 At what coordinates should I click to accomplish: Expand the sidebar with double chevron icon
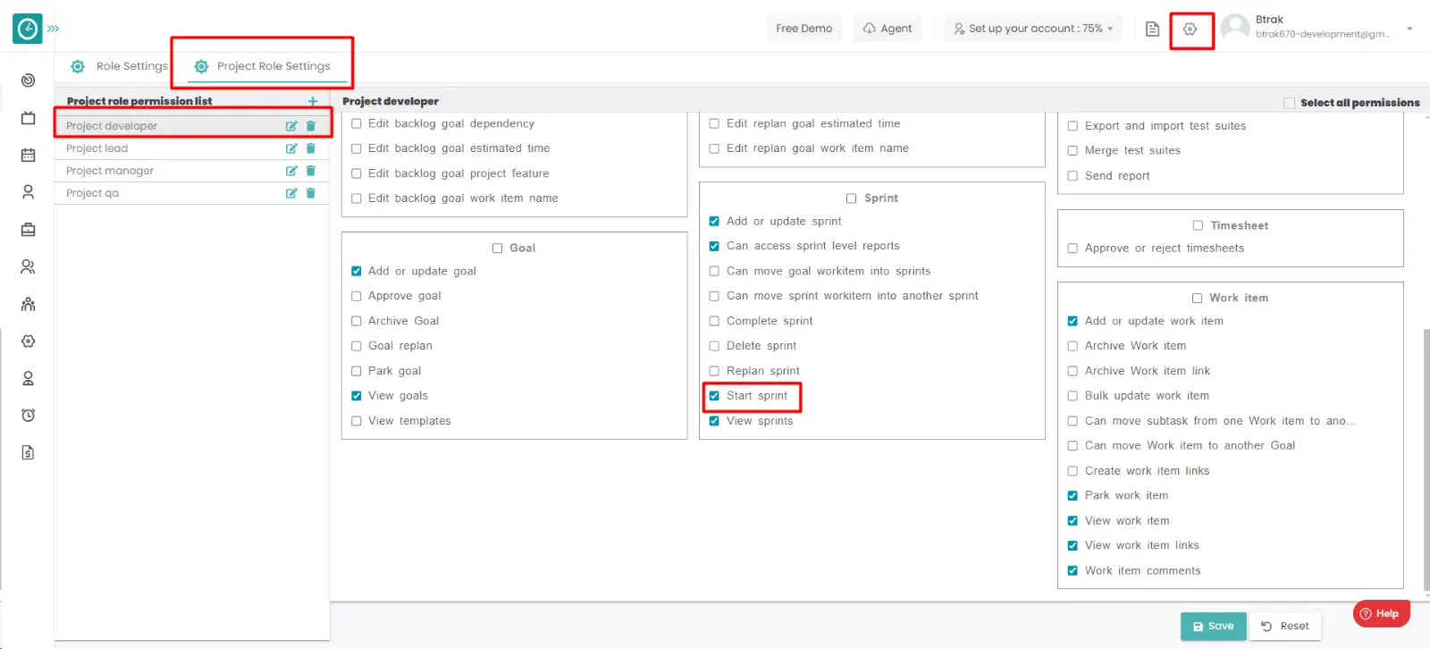click(x=54, y=29)
